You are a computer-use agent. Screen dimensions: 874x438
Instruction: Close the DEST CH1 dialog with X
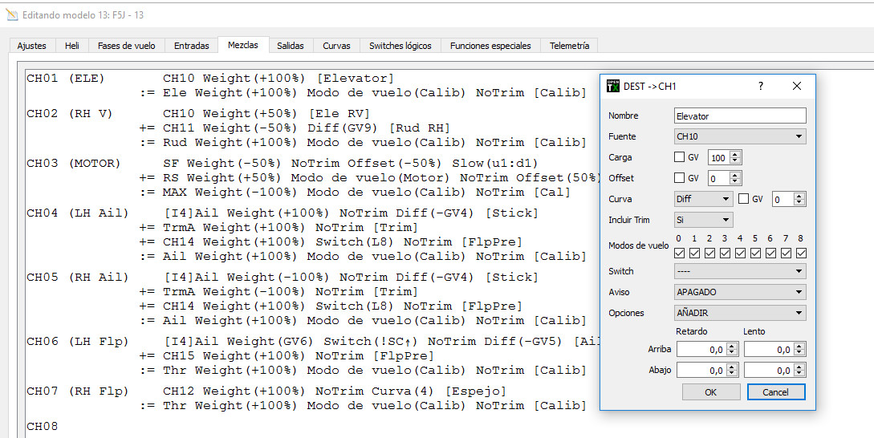tap(797, 86)
